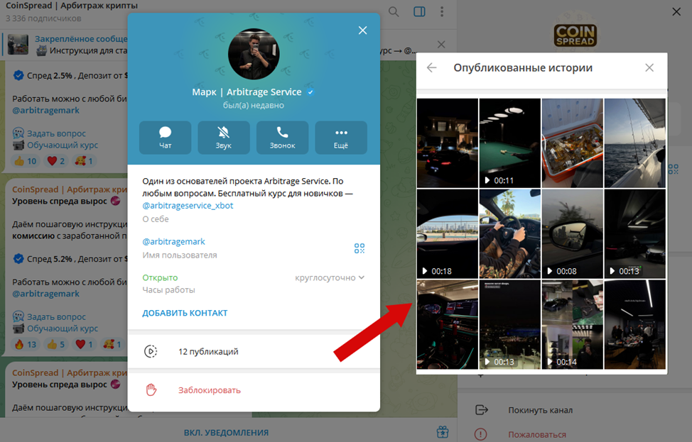Click the heart 2 reaction
The width and height of the screenshot is (692, 442).
(x=56, y=161)
